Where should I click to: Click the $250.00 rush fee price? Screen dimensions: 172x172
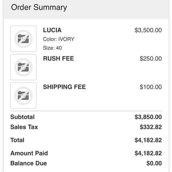(151, 59)
